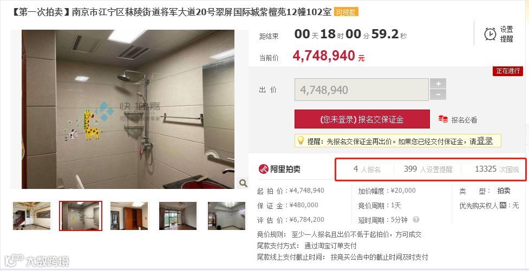
Task: Click the orange 可贷款 tag
Action: point(346,13)
